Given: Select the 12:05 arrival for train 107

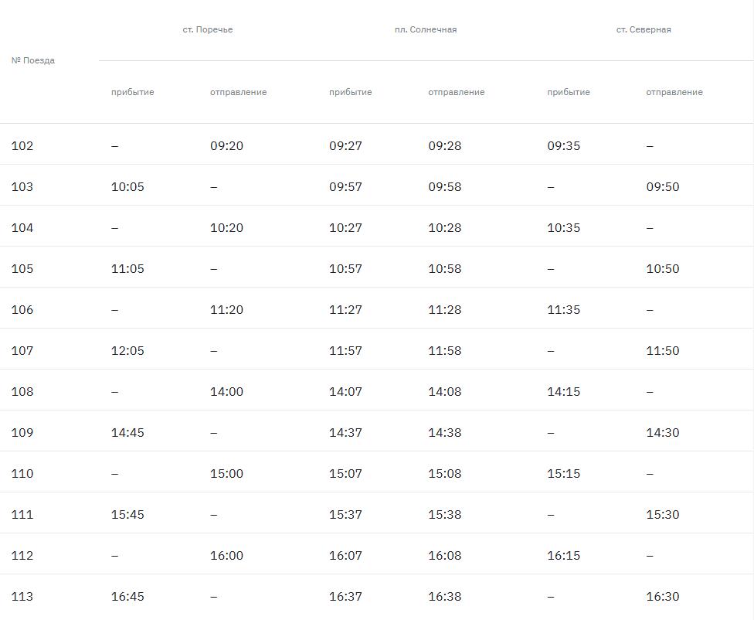Looking at the screenshot, I should click(x=127, y=351).
